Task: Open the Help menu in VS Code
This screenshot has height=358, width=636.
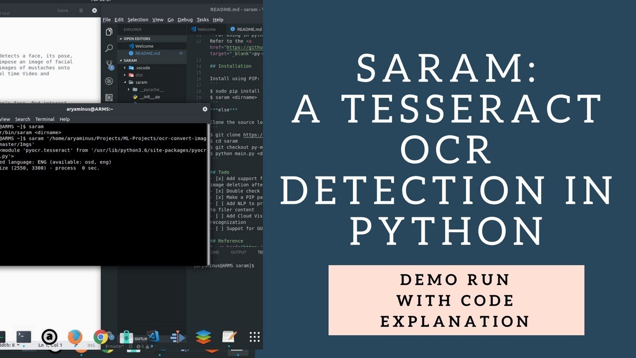Action: (218, 19)
